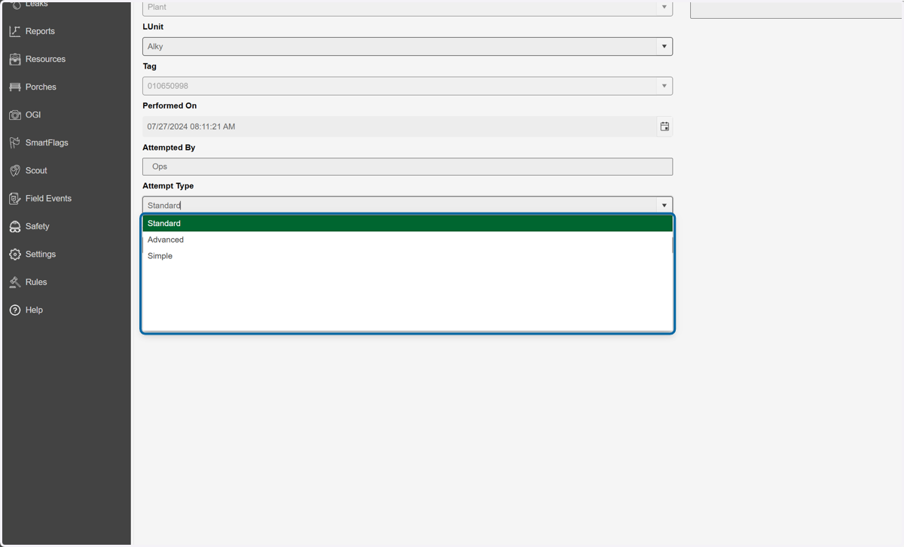This screenshot has height=547, width=904.
Task: Choose Simple from the Attempt Type list
Action: tap(407, 256)
